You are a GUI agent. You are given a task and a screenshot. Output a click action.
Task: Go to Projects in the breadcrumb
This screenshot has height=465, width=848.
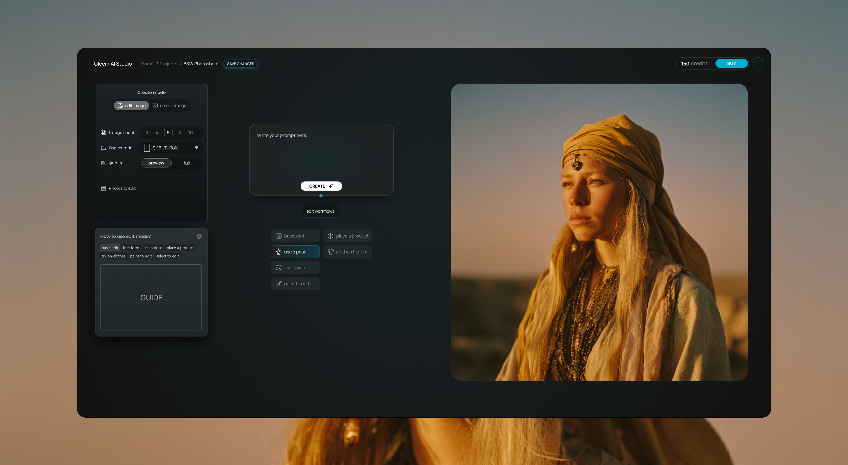coord(168,64)
